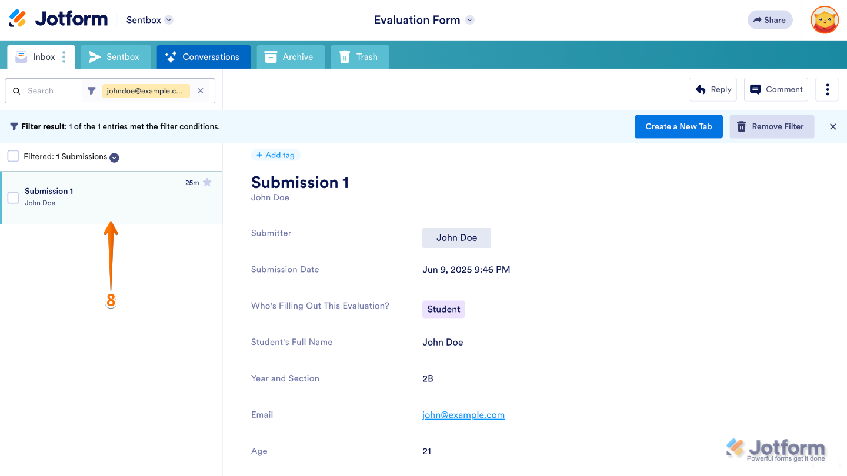The height and width of the screenshot is (476, 847).
Task: Remove the johndoe@example filter chip
Action: point(201,90)
